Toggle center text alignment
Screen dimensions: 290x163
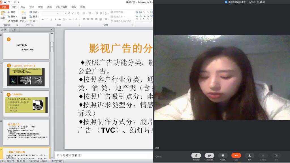point(88,19)
